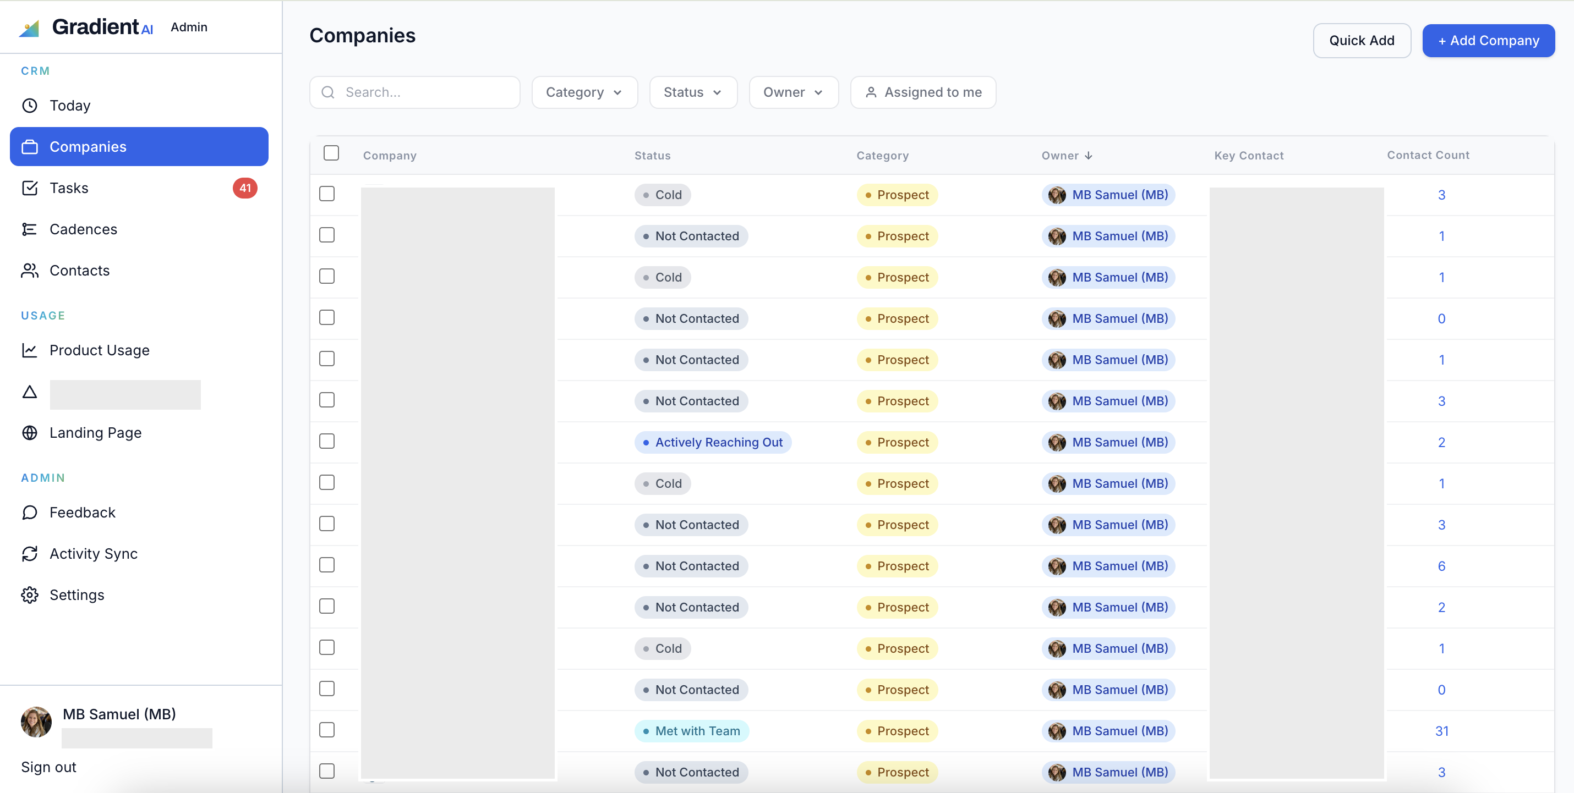This screenshot has width=1574, height=793.
Task: Toggle the select-all checkbox in table header
Action: coord(331,153)
